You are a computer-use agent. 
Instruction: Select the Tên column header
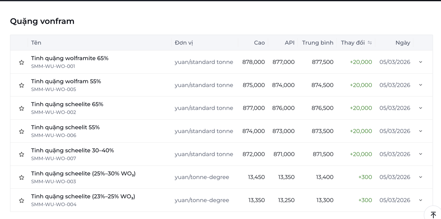[x=36, y=43]
